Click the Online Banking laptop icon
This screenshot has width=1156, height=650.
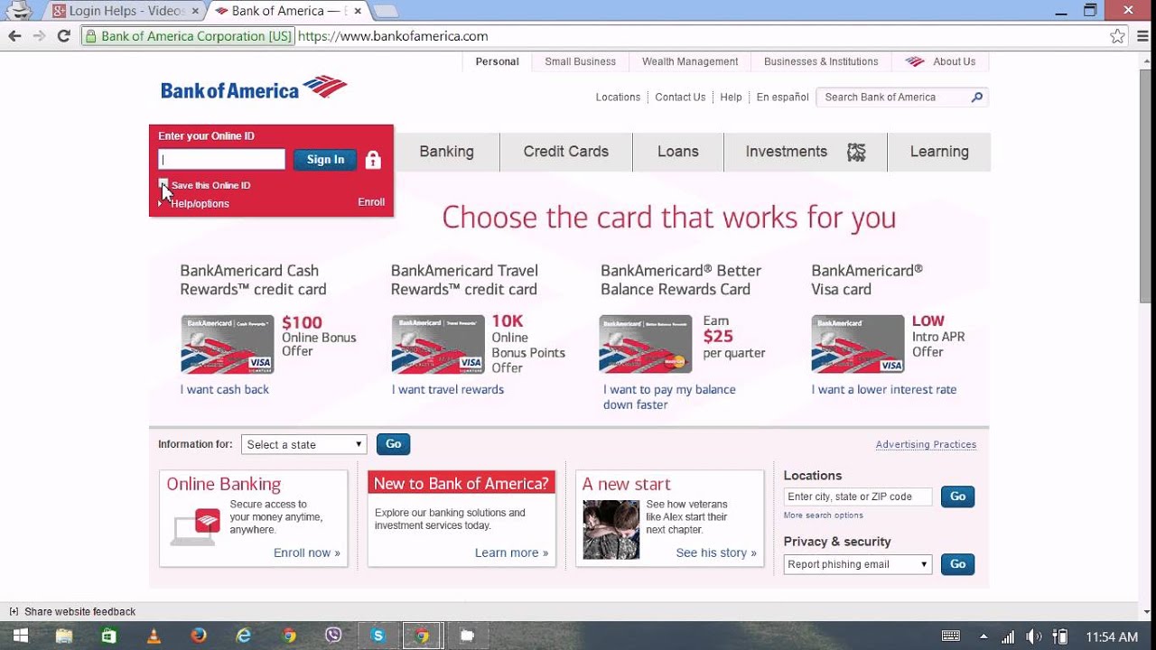click(196, 528)
